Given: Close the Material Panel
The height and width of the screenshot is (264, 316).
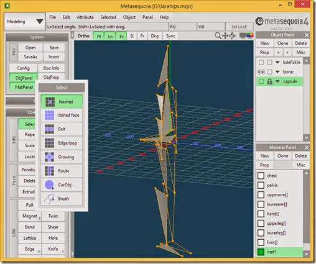Looking at the screenshot, I should click(x=307, y=147).
